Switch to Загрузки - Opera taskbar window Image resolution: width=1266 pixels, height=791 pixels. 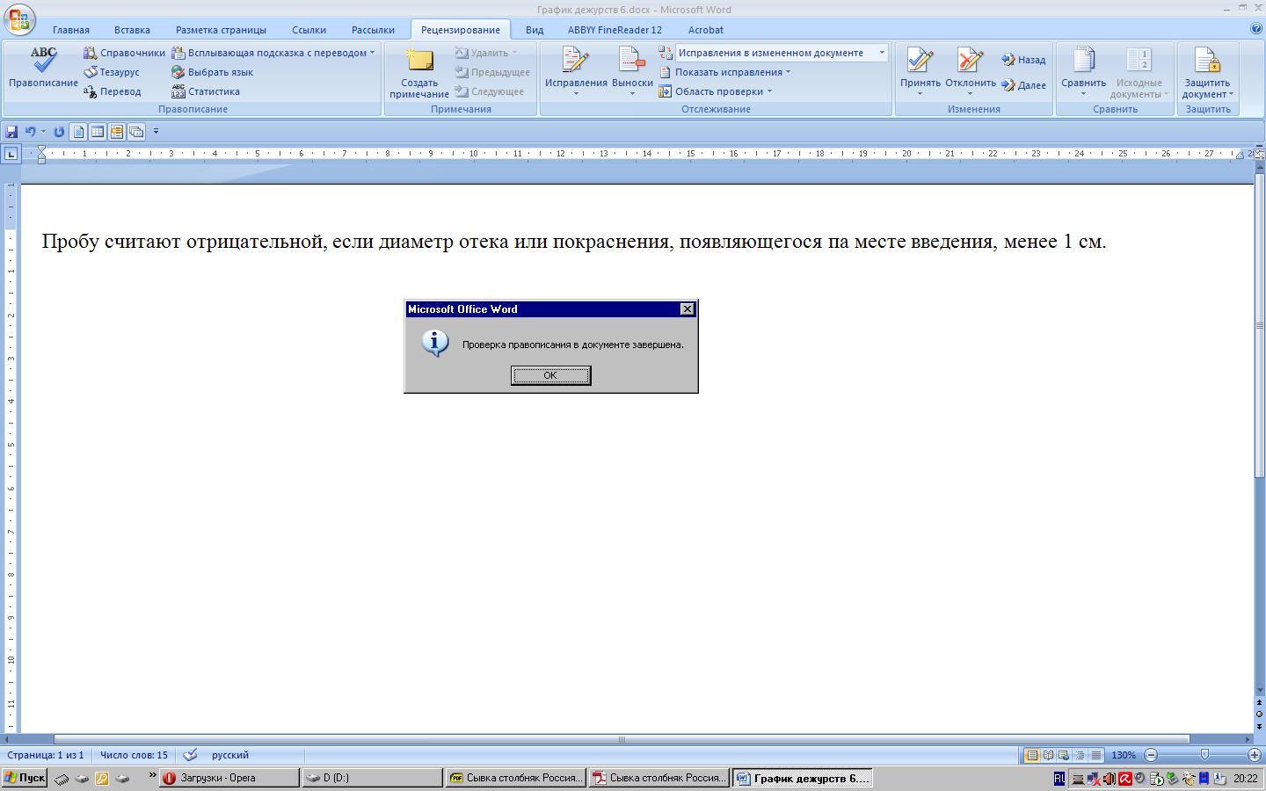click(229, 778)
